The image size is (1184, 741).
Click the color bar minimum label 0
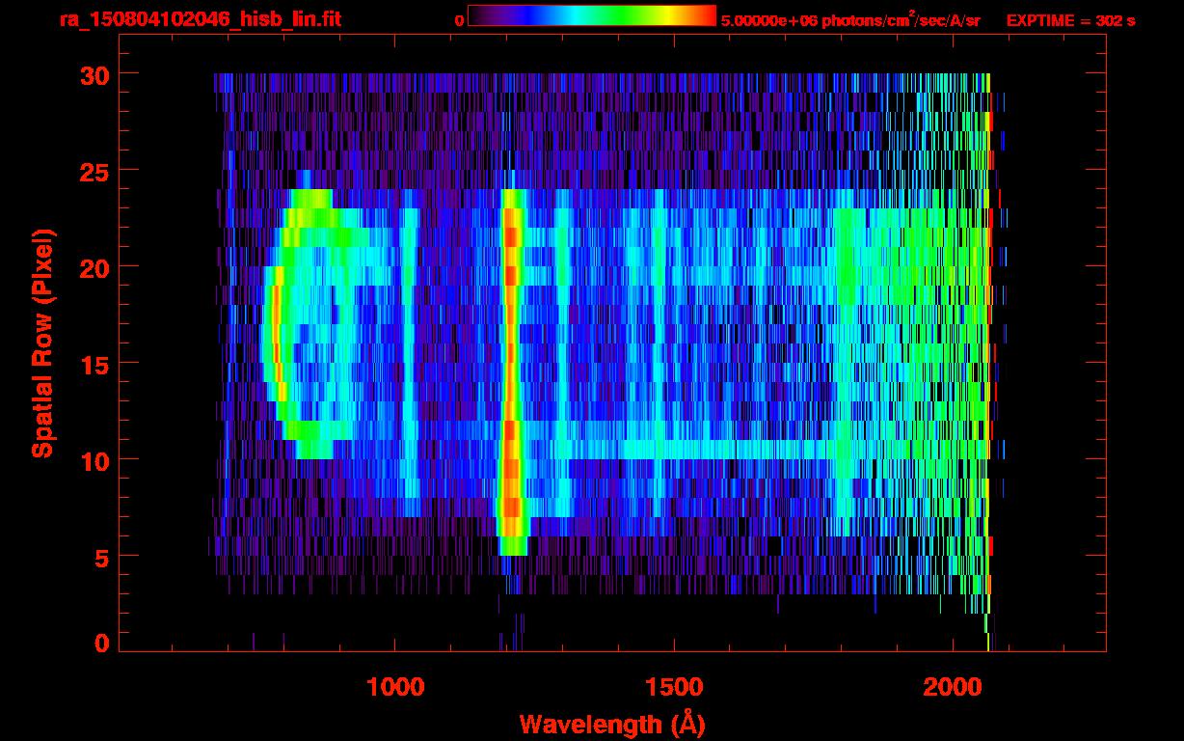click(x=459, y=20)
